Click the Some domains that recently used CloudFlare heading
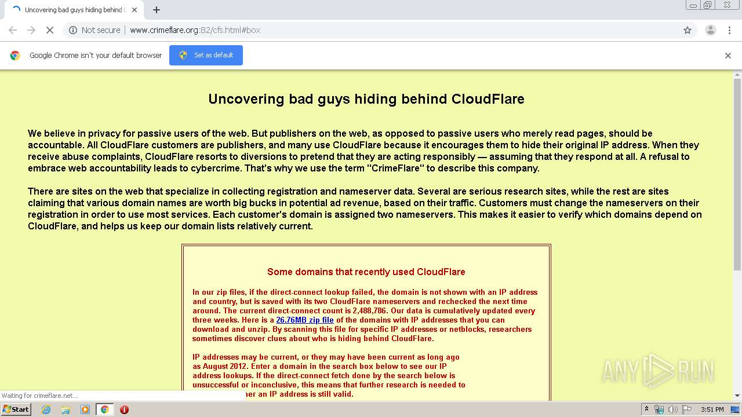Image resolution: width=742 pixels, height=417 pixels. [x=366, y=272]
